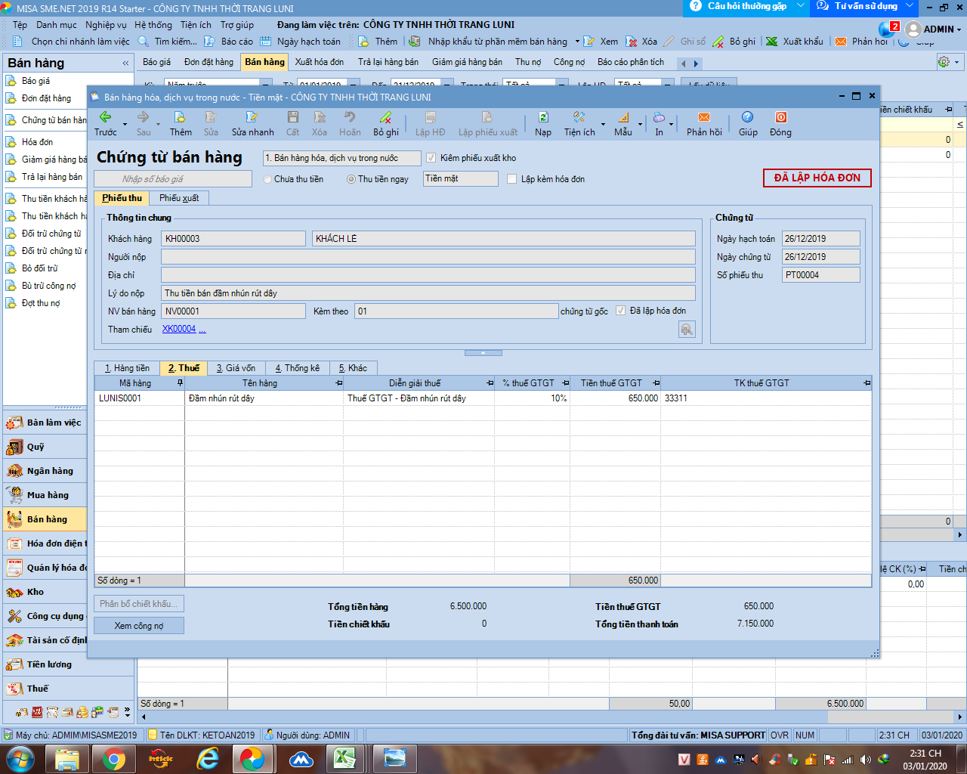Open the XK00004 reference link

179,330
